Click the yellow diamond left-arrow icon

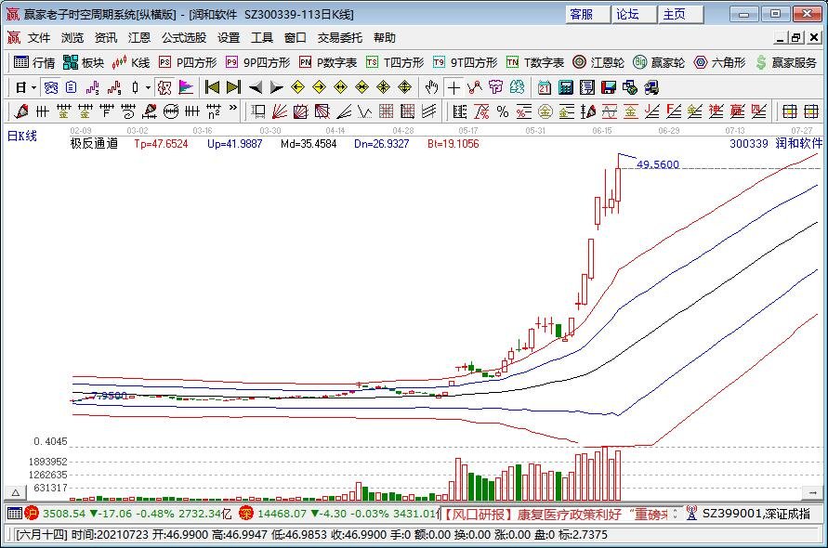(297, 87)
